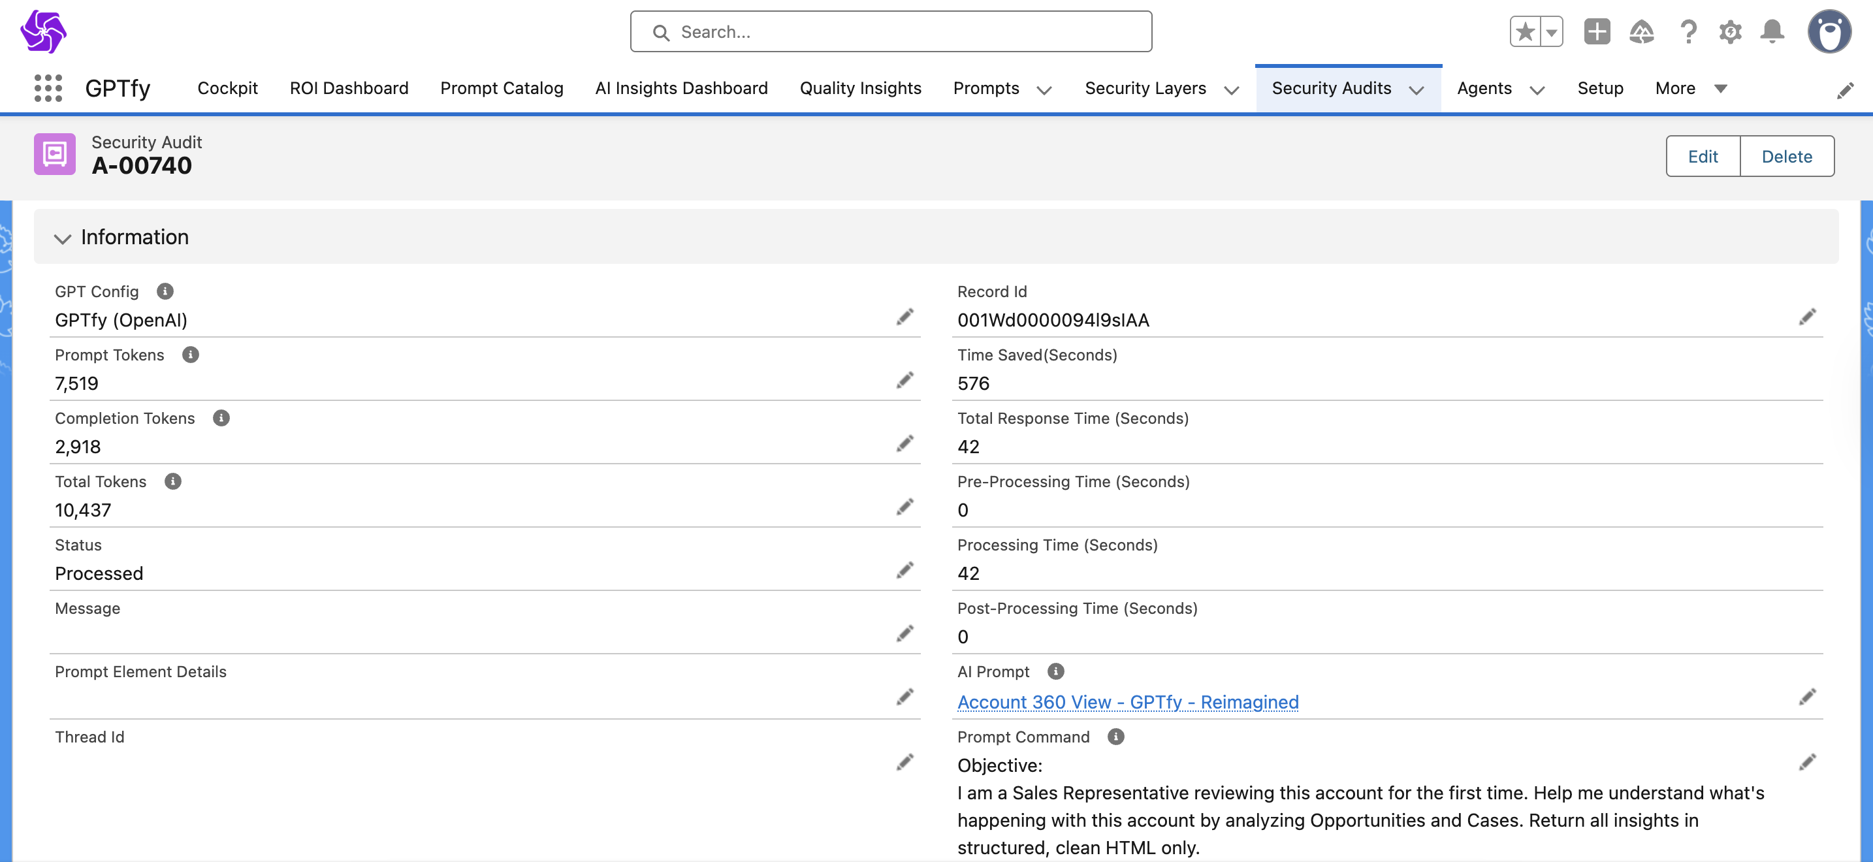The height and width of the screenshot is (862, 1873).
Task: Click the Prompt Command info icon
Action: [x=1115, y=737]
